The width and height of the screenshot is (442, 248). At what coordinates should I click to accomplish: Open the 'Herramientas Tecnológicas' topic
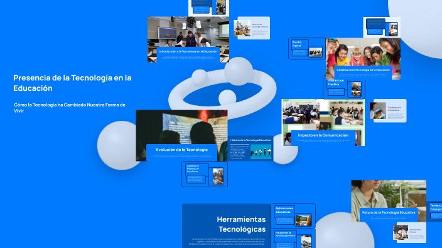pos(227,226)
